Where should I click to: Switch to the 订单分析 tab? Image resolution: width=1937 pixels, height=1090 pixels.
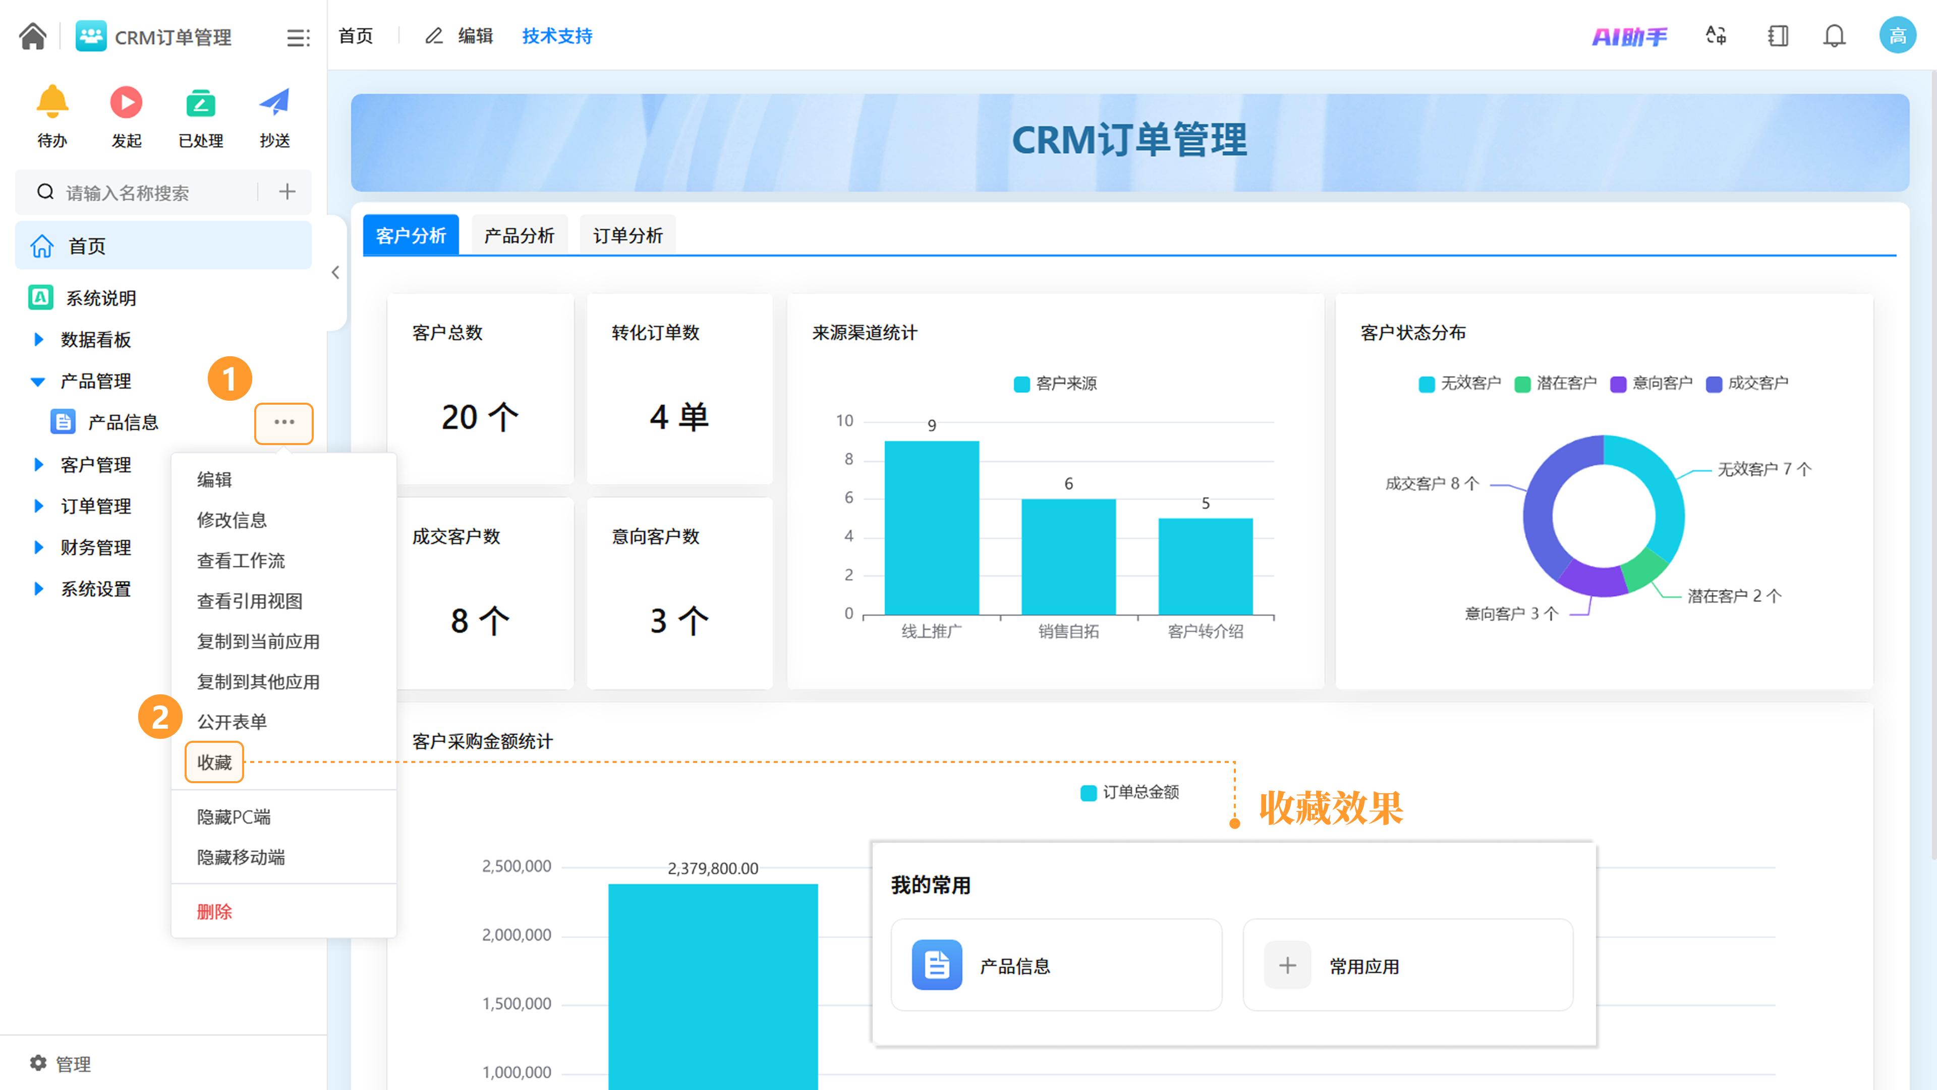[628, 236]
